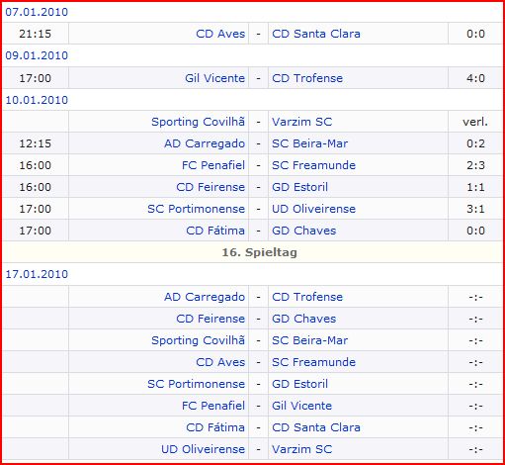
Task: Open Sporting Covilhã against SC Beira-Mar
Action: (198, 340)
